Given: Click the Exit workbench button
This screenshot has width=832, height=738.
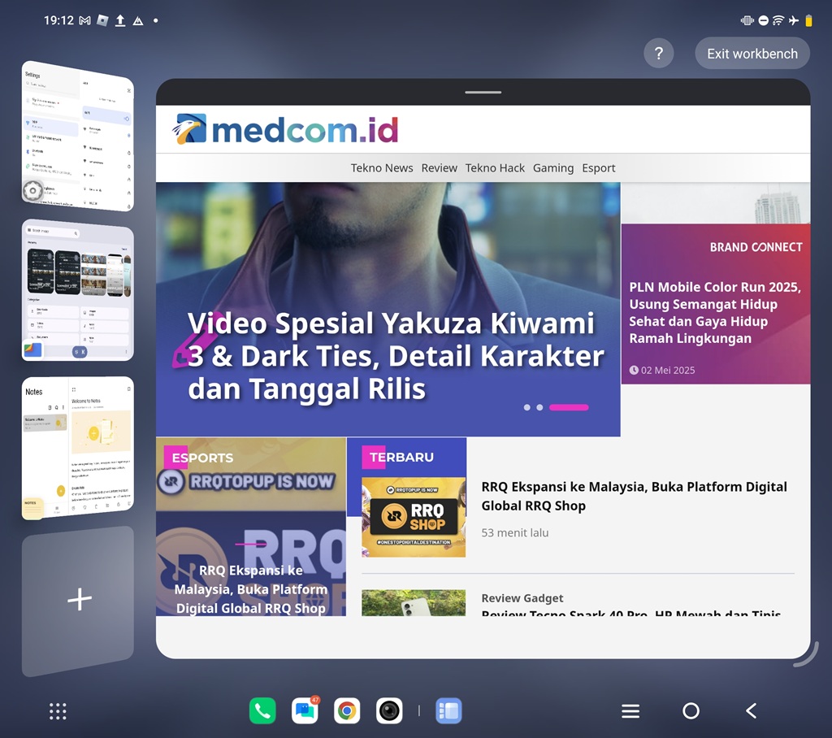Looking at the screenshot, I should [752, 53].
